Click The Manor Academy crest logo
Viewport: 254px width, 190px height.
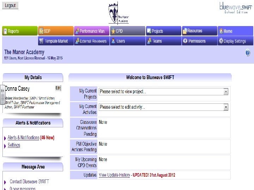pos(119,13)
